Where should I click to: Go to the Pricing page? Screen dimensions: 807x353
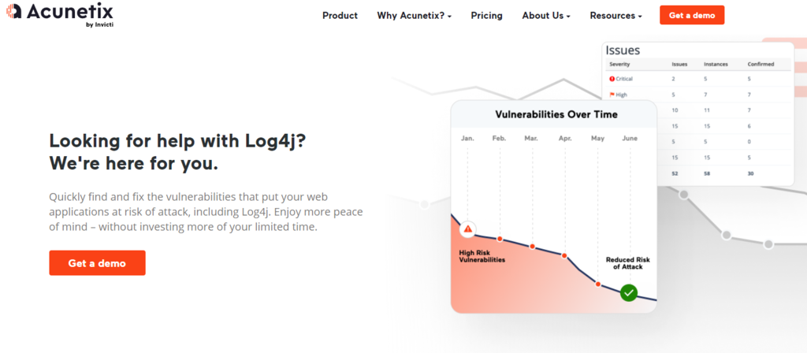(486, 16)
